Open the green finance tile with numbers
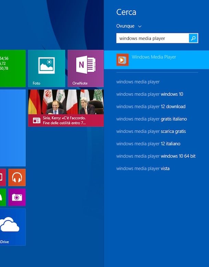The image size is (209, 267). [x=13, y=68]
